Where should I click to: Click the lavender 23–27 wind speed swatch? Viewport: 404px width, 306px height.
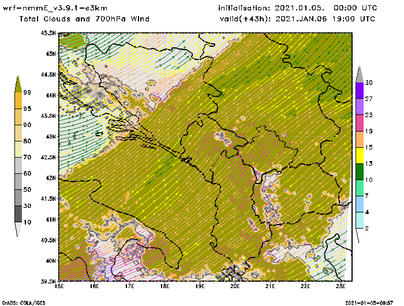tap(360, 106)
